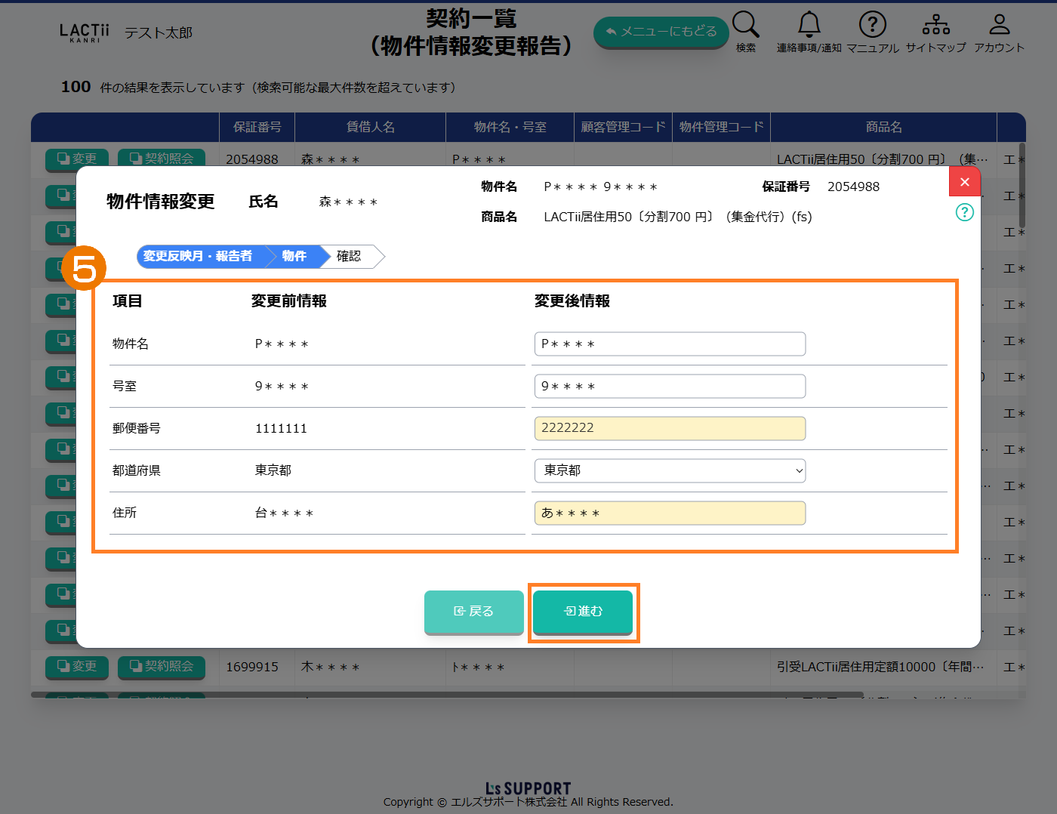This screenshot has width=1057, height=814.
Task: Focus the 郵便番号 input field
Action: 669,428
